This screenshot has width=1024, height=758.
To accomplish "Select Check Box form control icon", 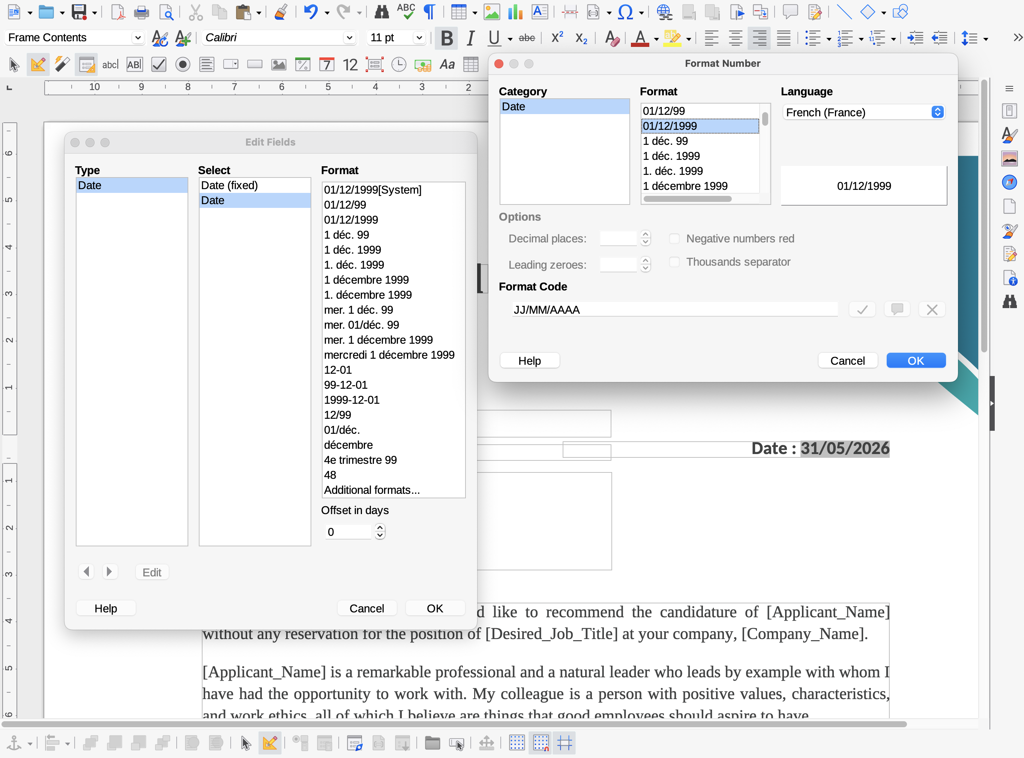I will pos(159,65).
